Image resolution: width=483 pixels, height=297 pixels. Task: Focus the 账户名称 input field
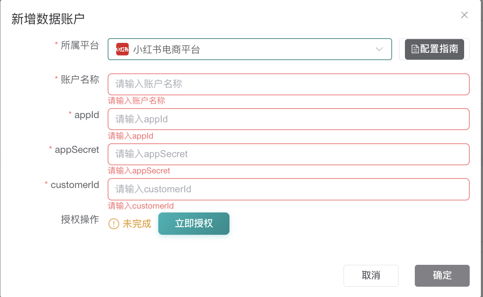288,84
